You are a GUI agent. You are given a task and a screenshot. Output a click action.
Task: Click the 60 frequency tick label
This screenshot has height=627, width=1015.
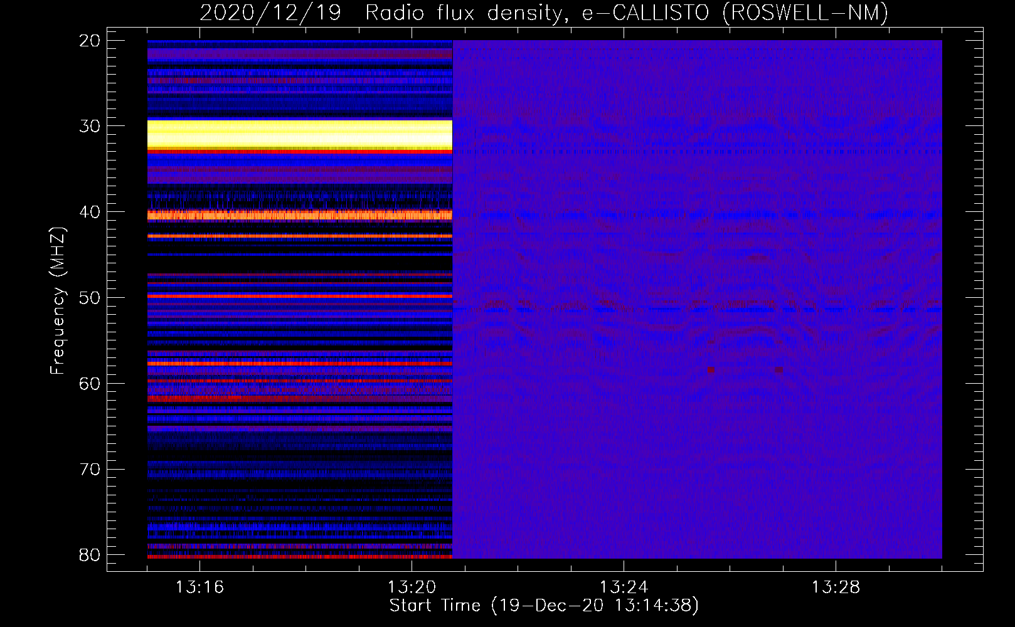coord(90,383)
